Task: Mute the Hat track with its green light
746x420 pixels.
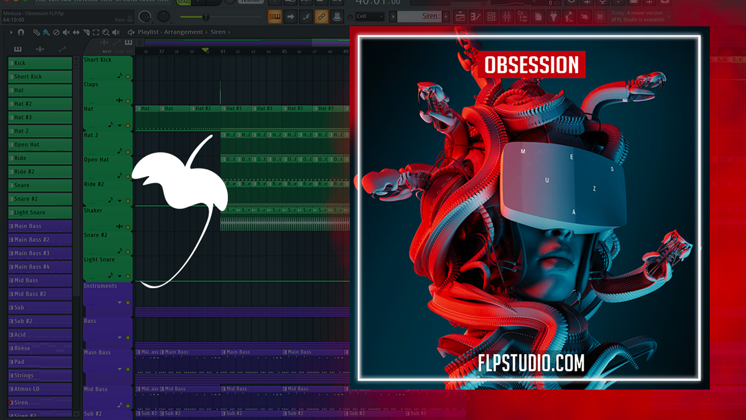Action: (x=128, y=124)
